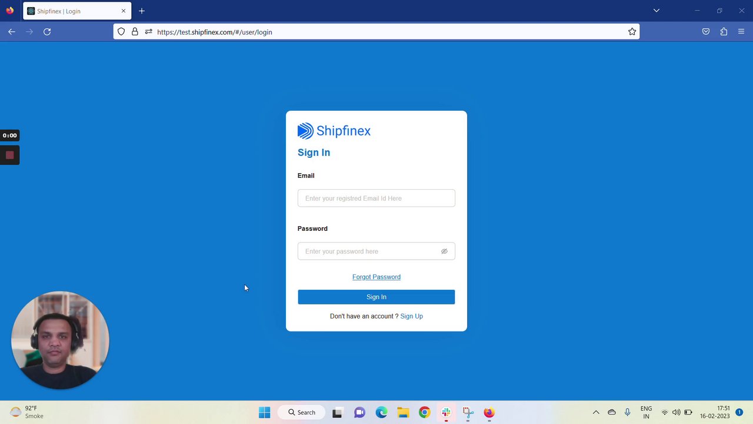Image resolution: width=753 pixels, height=424 pixels.
Task: Open the Firefox hamburger menu
Action: pos(741,32)
